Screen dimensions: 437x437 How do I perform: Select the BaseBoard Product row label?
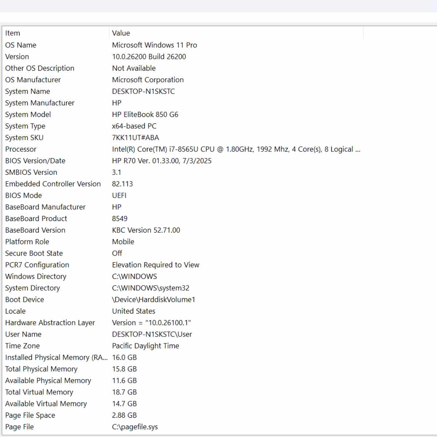point(36,219)
